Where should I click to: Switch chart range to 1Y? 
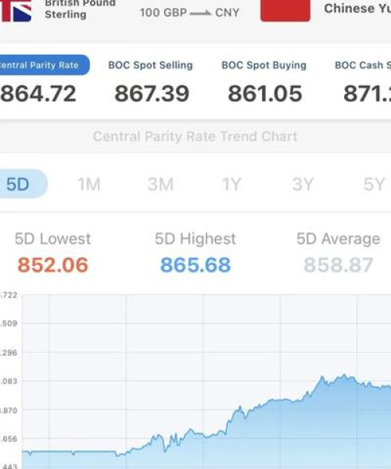coord(231,184)
